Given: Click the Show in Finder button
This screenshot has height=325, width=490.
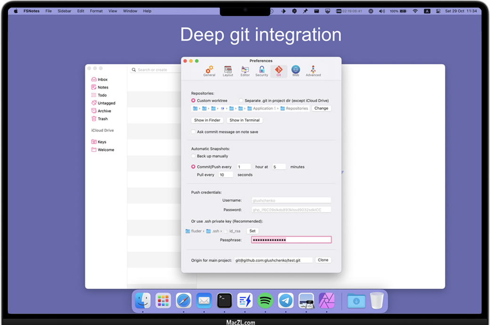Looking at the screenshot, I should click(207, 120).
